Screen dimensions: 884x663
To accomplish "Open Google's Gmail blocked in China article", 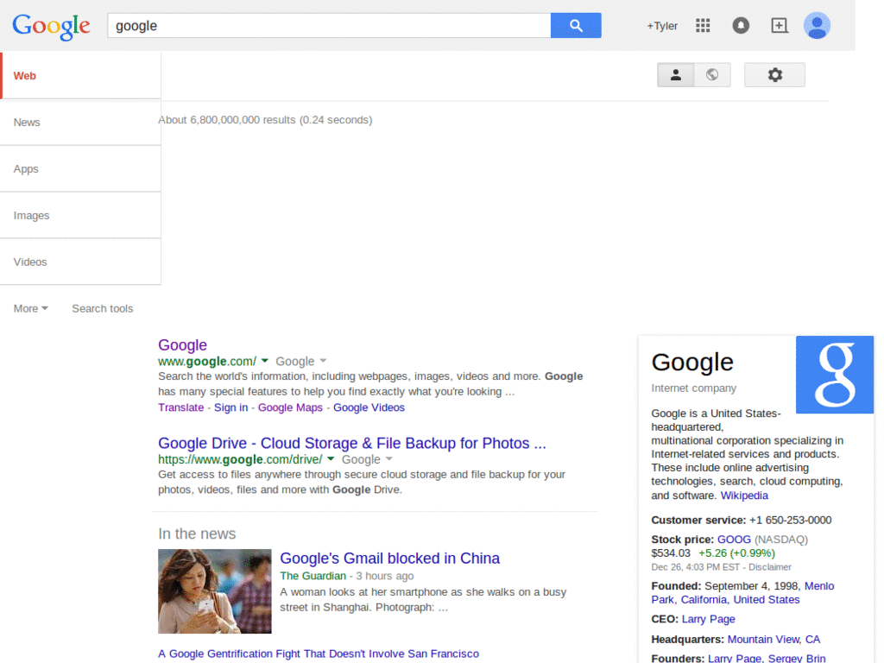I will click(x=389, y=559).
